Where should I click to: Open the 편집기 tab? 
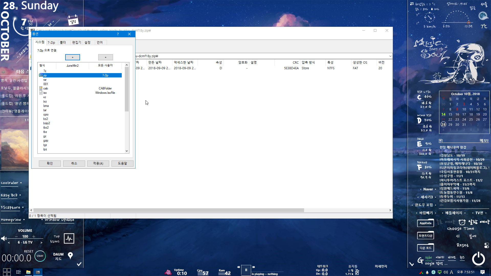[76, 42]
